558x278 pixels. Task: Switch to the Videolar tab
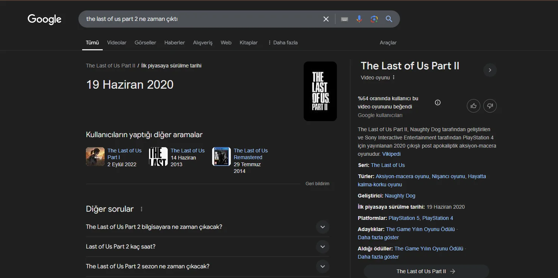pyautogui.click(x=117, y=42)
